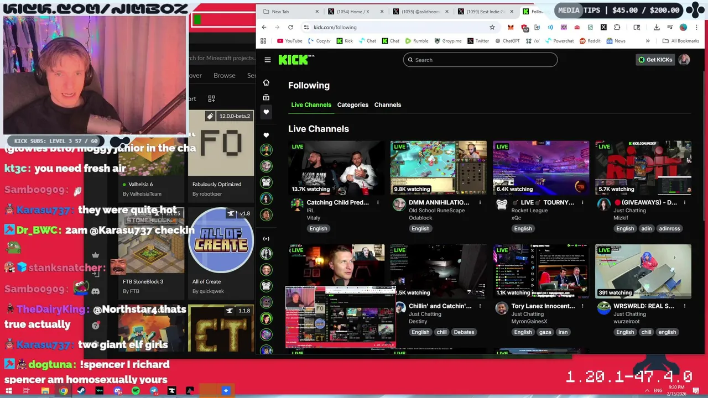This screenshot has width=708, height=398.
Task: Switch to the (1059) Best Indie browser tab
Action: (485, 12)
